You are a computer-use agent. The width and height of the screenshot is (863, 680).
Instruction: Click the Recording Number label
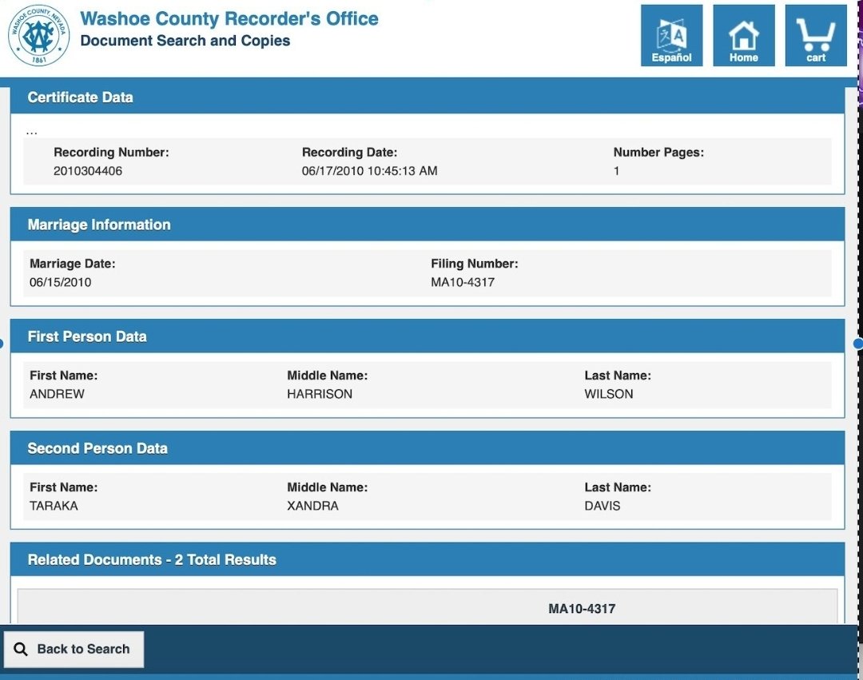111,153
